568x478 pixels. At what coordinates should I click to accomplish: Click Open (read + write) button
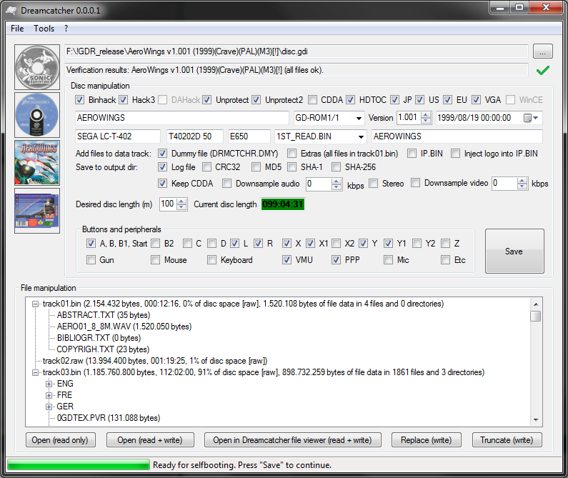click(x=150, y=440)
